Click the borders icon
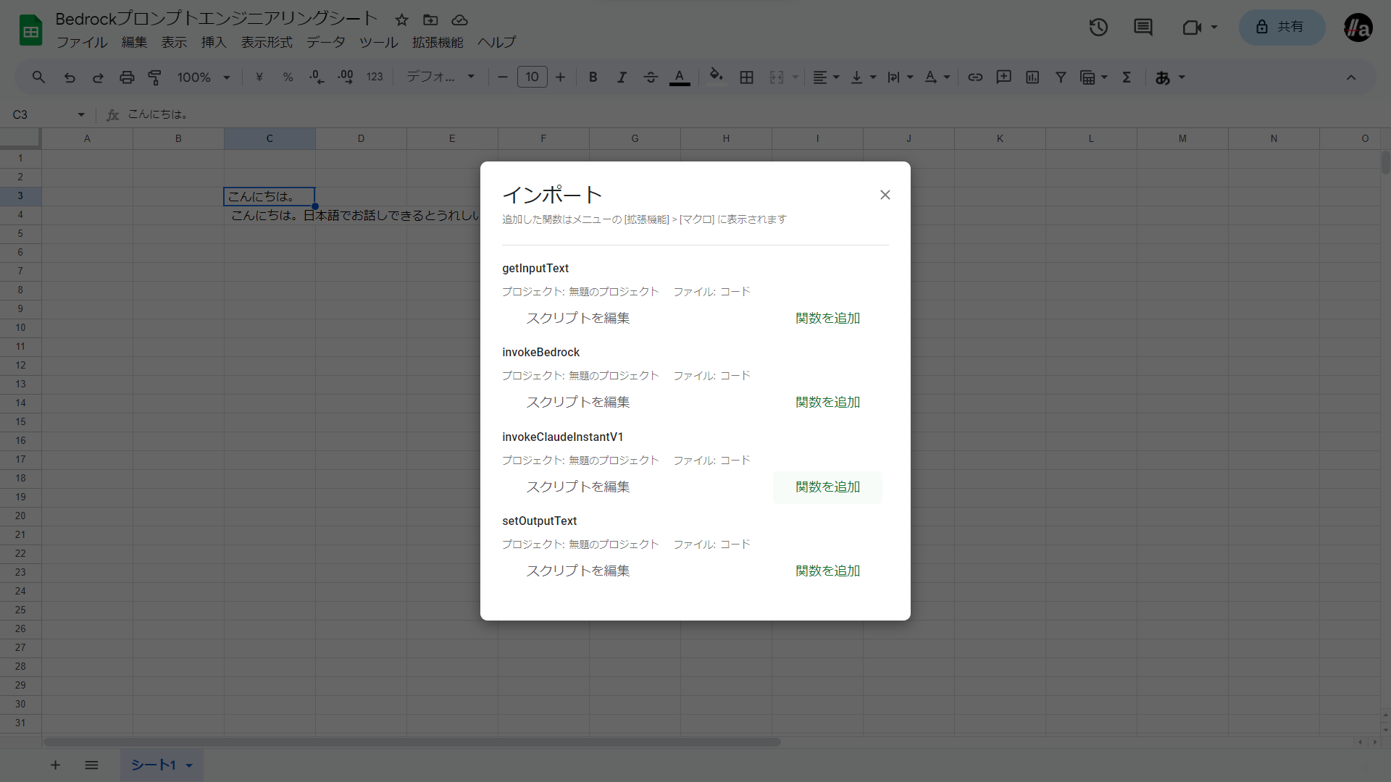This screenshot has width=1391, height=782. [x=746, y=77]
